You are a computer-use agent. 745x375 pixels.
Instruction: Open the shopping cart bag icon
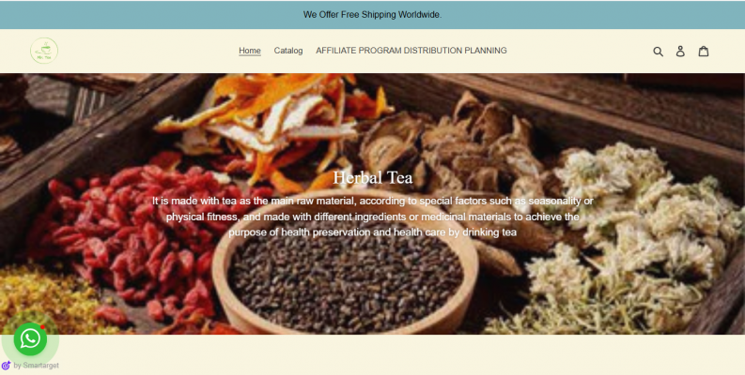click(x=704, y=52)
